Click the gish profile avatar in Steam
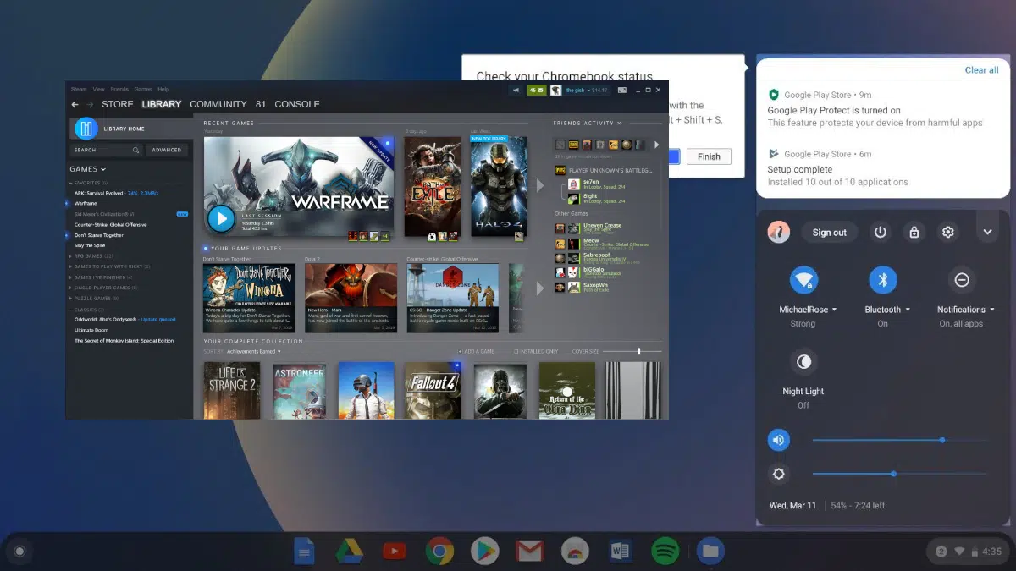The image size is (1016, 571). click(x=555, y=90)
